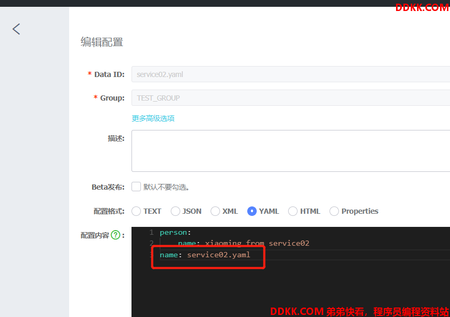The image size is (450, 317).
Task: Select the JSON format radio button
Action: [x=175, y=211]
